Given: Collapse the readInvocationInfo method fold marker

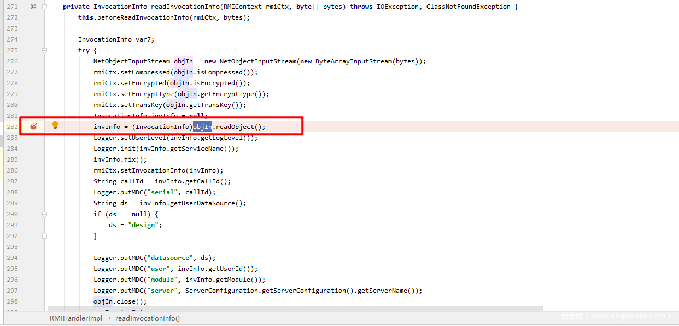Looking at the screenshot, I should tap(45, 7).
